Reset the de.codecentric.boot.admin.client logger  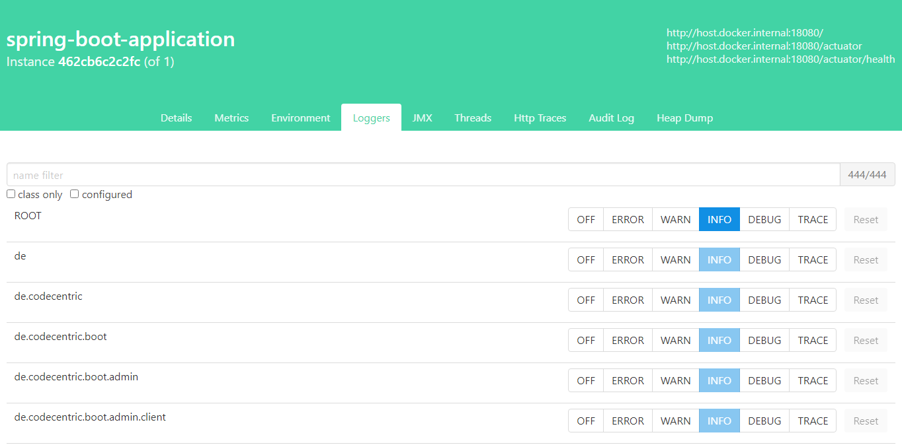[x=866, y=421]
